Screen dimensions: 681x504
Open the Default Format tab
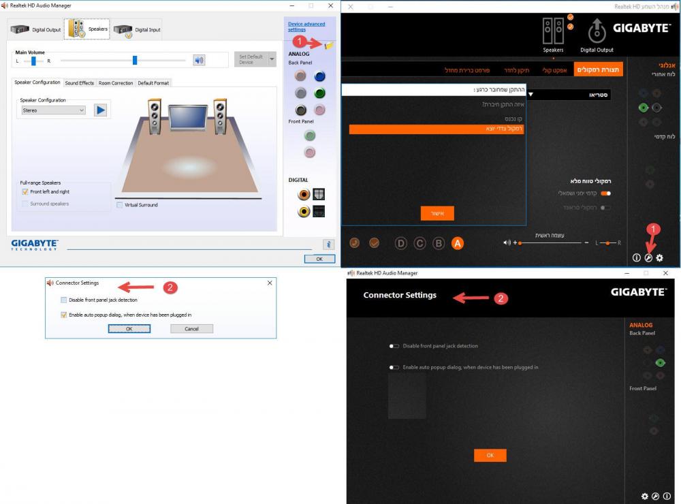click(x=153, y=83)
